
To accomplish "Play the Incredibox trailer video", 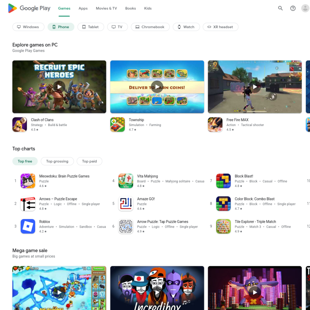I will click(157, 292).
